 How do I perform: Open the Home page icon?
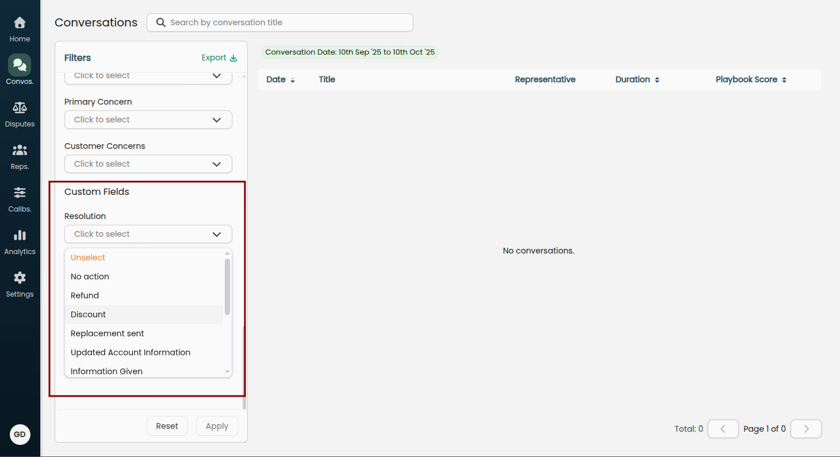(20, 23)
